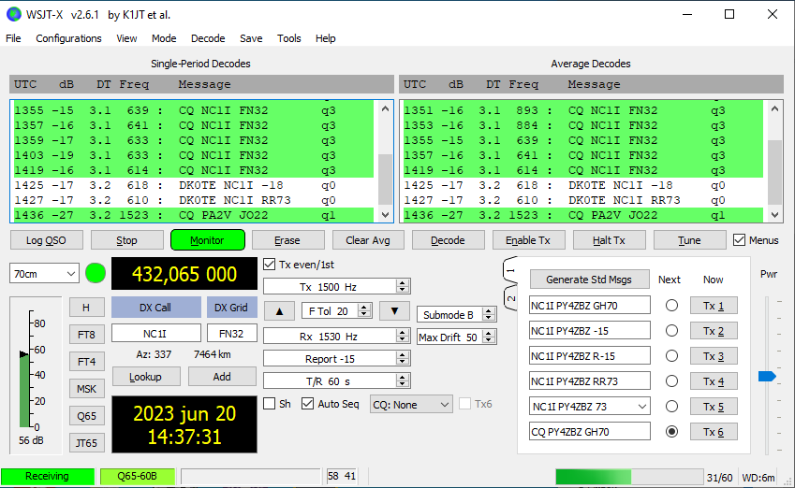Switch to JT65 mode button
This screenshot has height=488, width=795.
[x=86, y=443]
